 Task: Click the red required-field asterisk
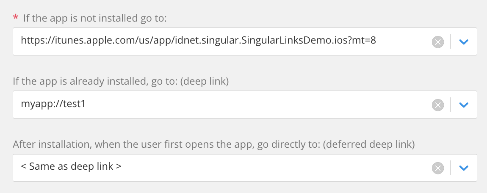tap(16, 18)
